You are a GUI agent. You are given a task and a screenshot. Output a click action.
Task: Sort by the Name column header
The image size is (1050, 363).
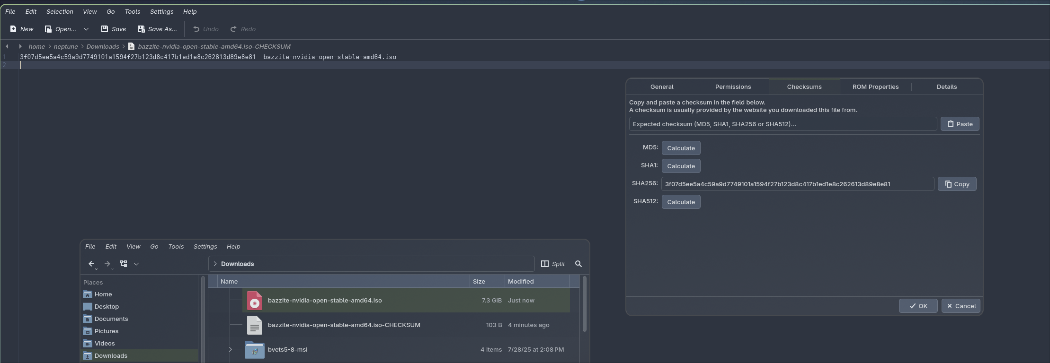(343, 281)
